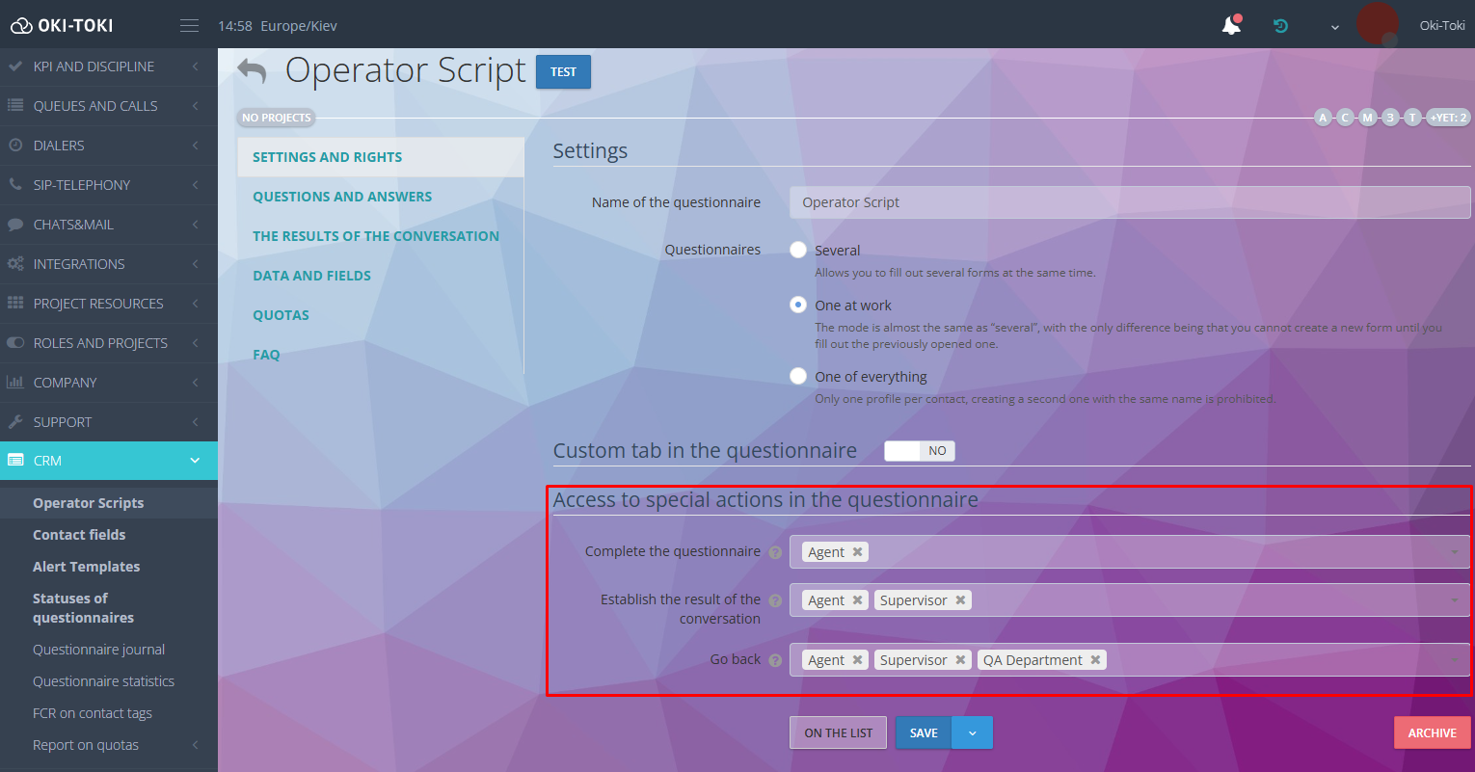
Task: Remove QA Department tag from Go back
Action: [x=1095, y=660]
